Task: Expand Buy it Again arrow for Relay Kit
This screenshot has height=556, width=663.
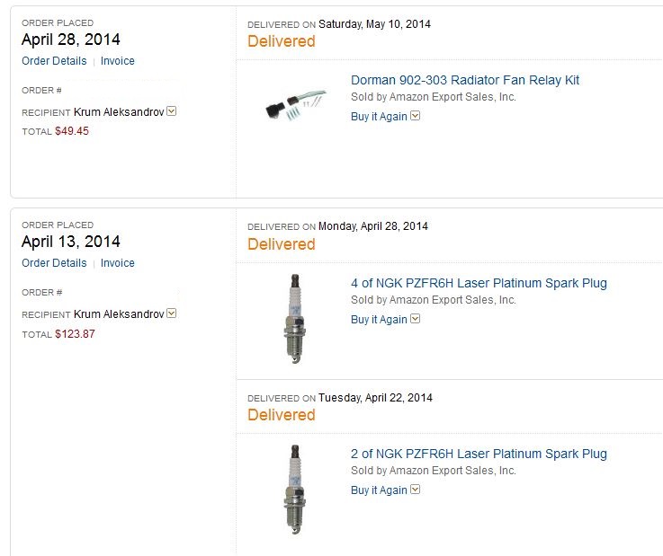Action: click(416, 116)
